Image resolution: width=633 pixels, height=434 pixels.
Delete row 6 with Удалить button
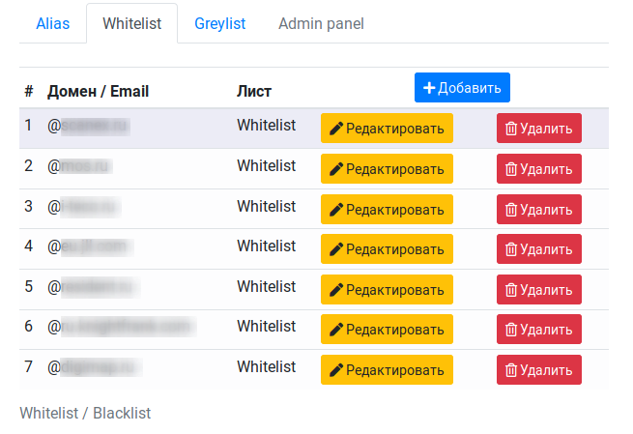point(539,330)
